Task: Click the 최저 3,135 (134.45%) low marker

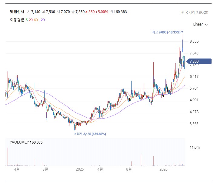Action: point(90,134)
